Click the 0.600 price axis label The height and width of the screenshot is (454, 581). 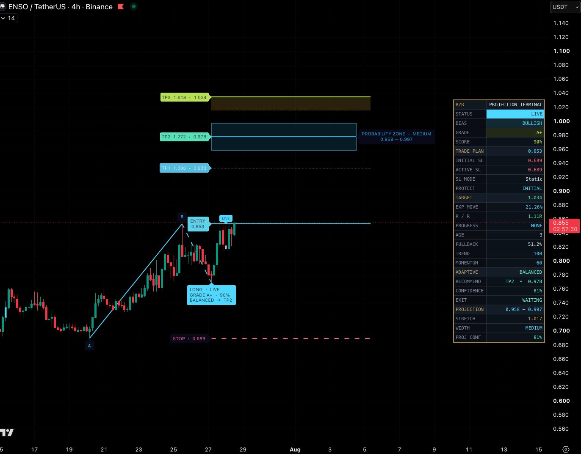click(562, 401)
